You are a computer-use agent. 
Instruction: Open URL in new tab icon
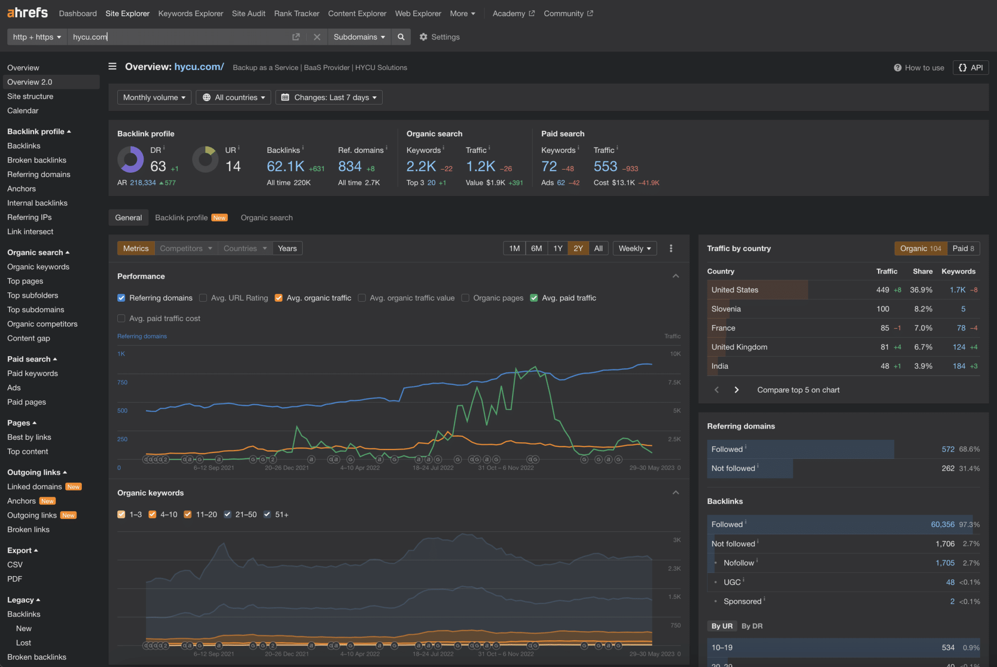(295, 37)
